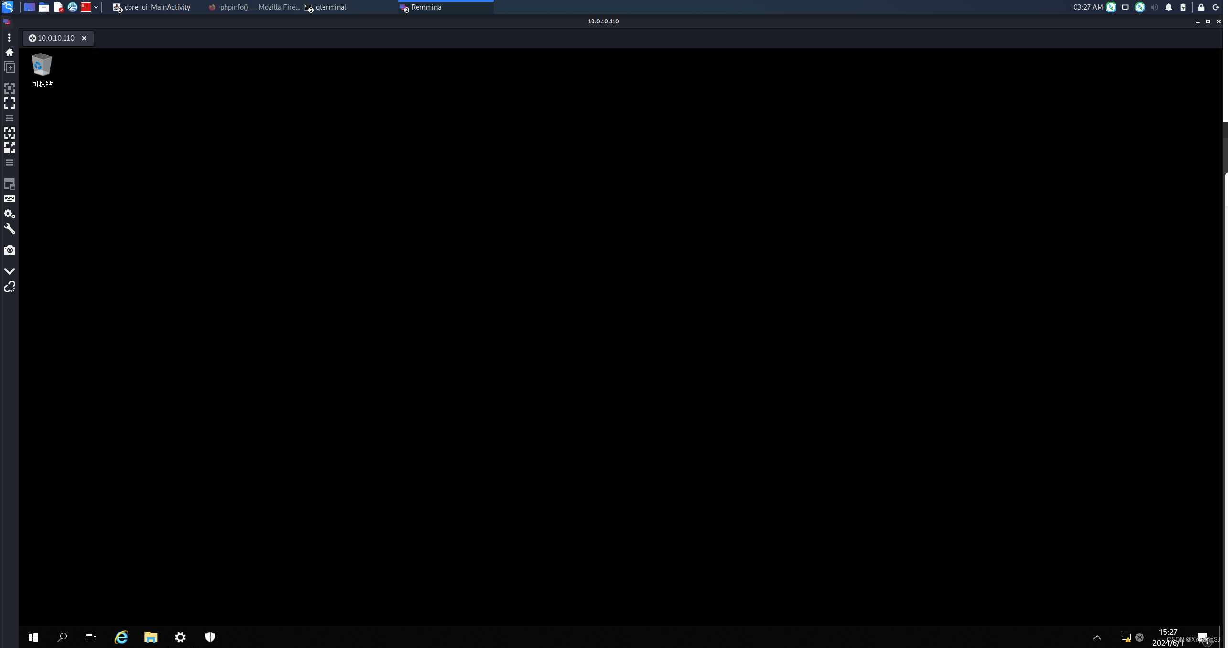Take a screenshot with the camera icon
Viewport: 1228px width, 648px height.
(x=9, y=250)
